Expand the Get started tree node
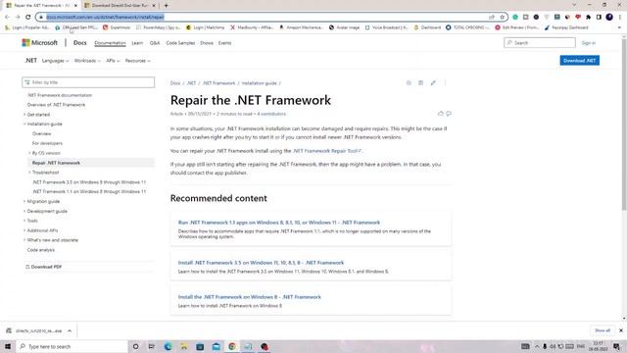This screenshot has width=627, height=353. [x=24, y=115]
